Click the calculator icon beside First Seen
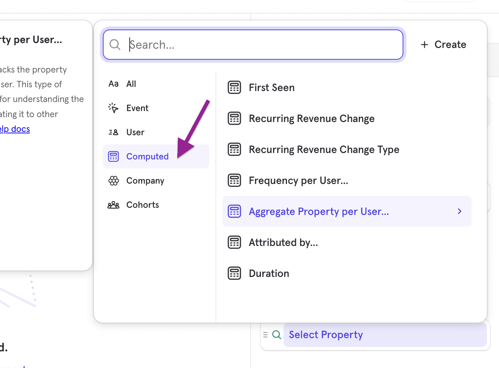 click(234, 88)
